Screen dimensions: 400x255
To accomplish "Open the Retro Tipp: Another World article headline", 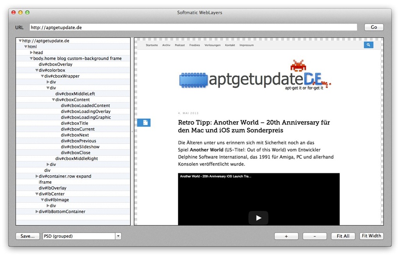I will 254,126.
